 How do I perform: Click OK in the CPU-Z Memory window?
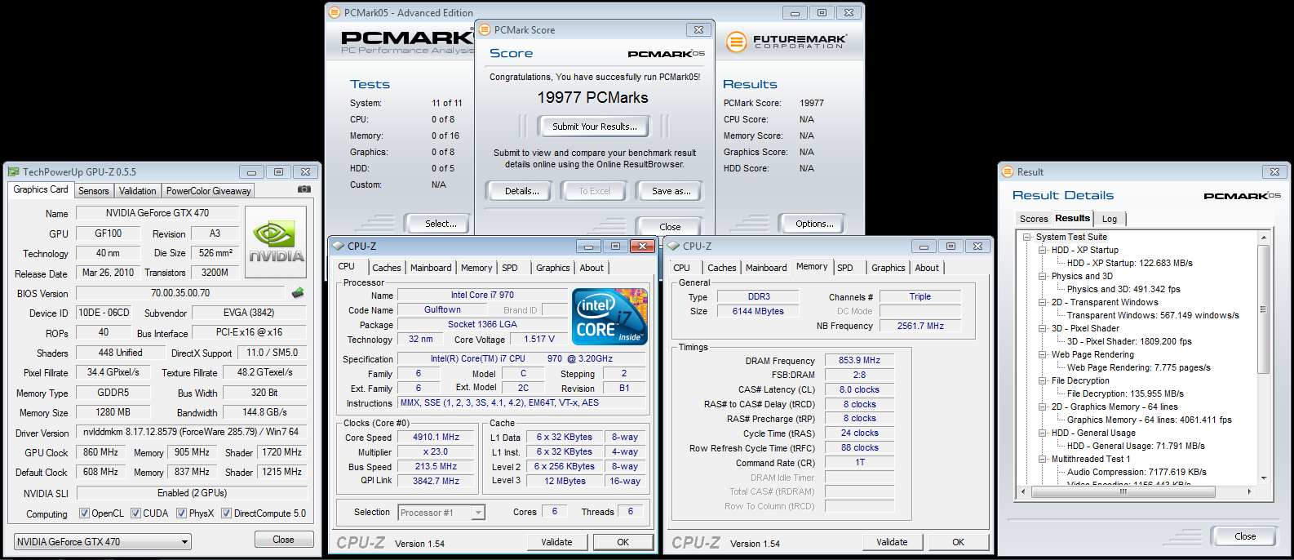958,542
